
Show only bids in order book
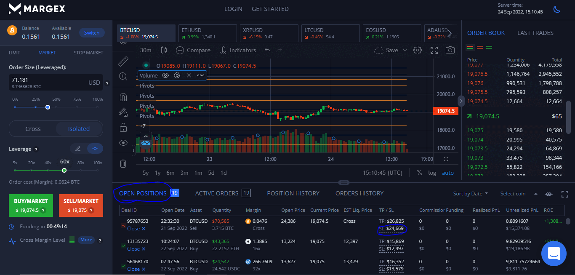point(489,48)
